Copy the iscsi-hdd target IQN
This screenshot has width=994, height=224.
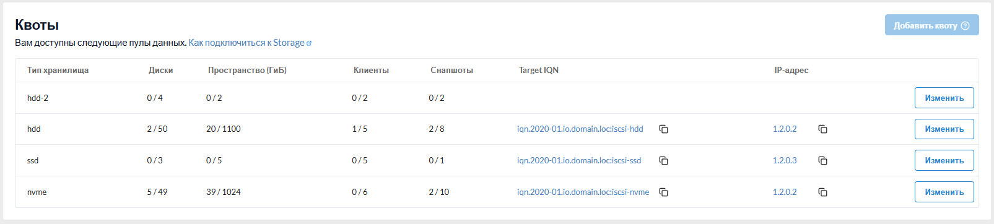click(663, 129)
